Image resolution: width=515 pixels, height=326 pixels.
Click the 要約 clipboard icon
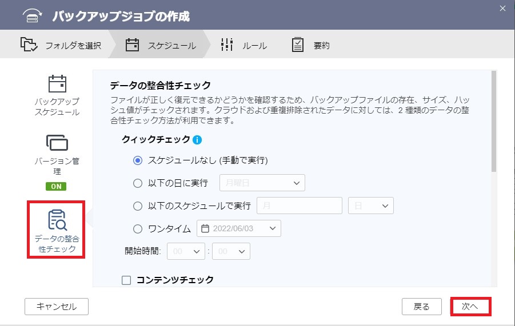(x=298, y=45)
